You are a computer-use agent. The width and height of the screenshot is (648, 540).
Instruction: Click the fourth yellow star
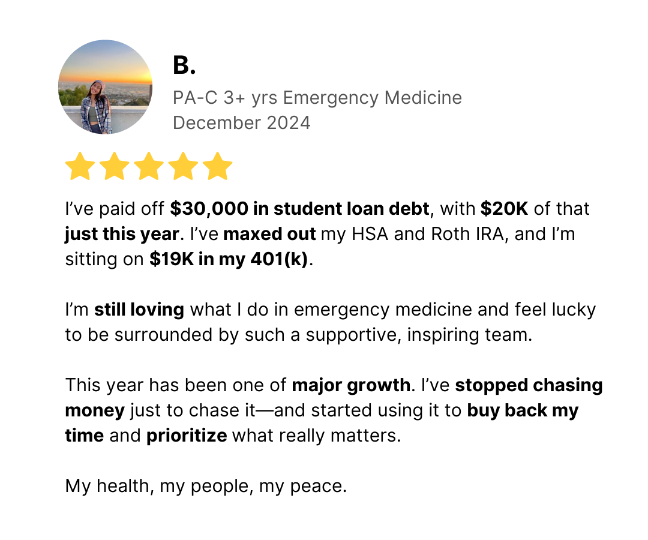pos(183,166)
